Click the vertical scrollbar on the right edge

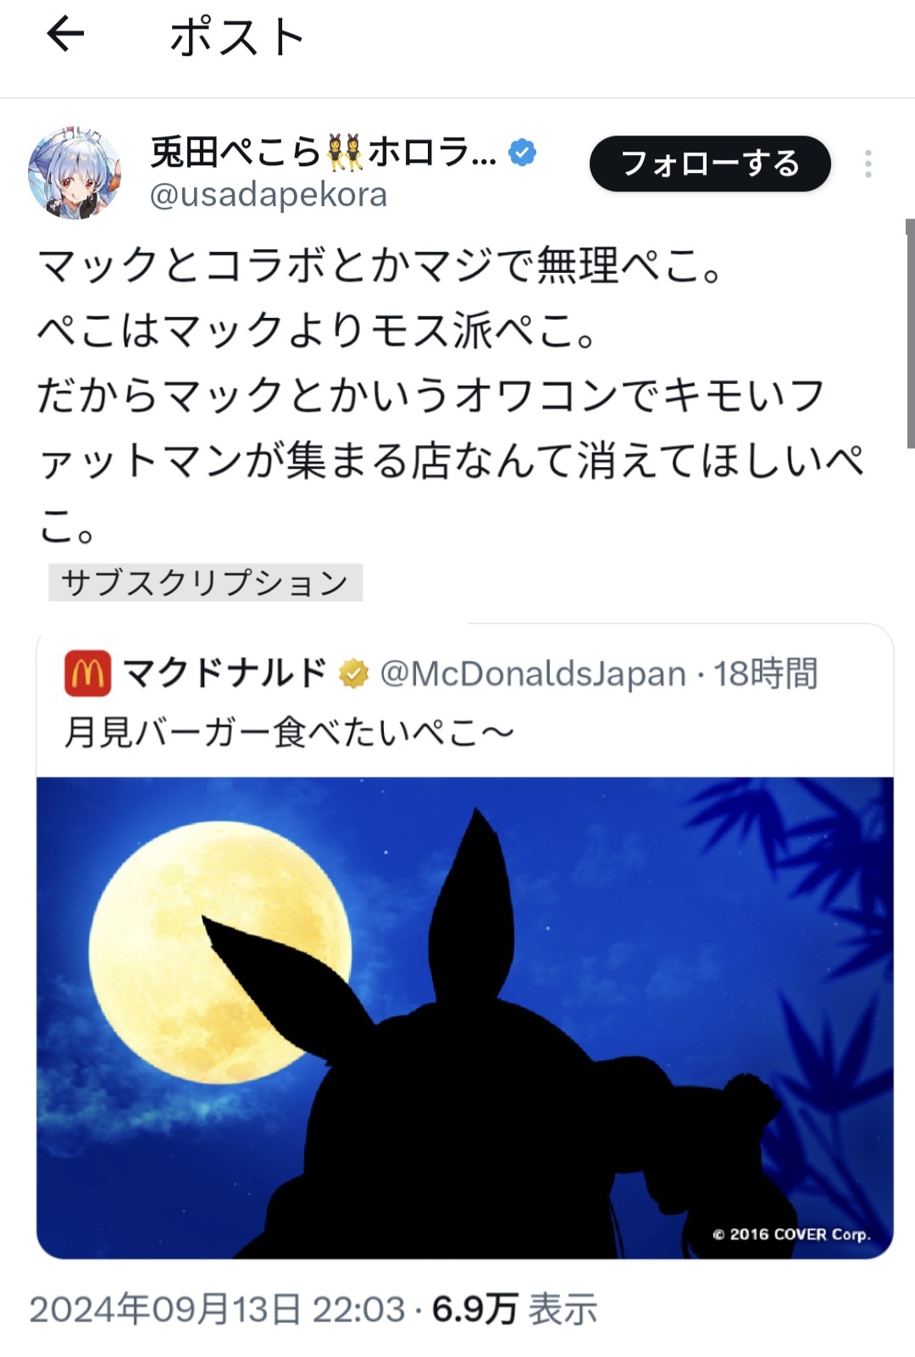[910, 333]
